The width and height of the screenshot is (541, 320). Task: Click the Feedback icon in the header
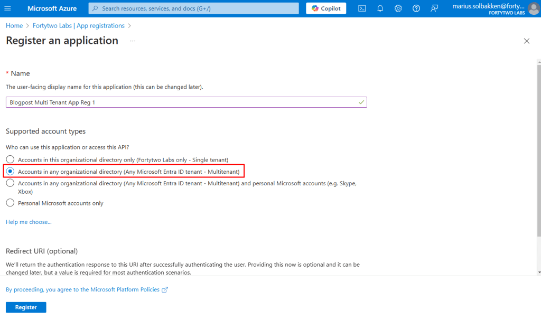(x=434, y=8)
